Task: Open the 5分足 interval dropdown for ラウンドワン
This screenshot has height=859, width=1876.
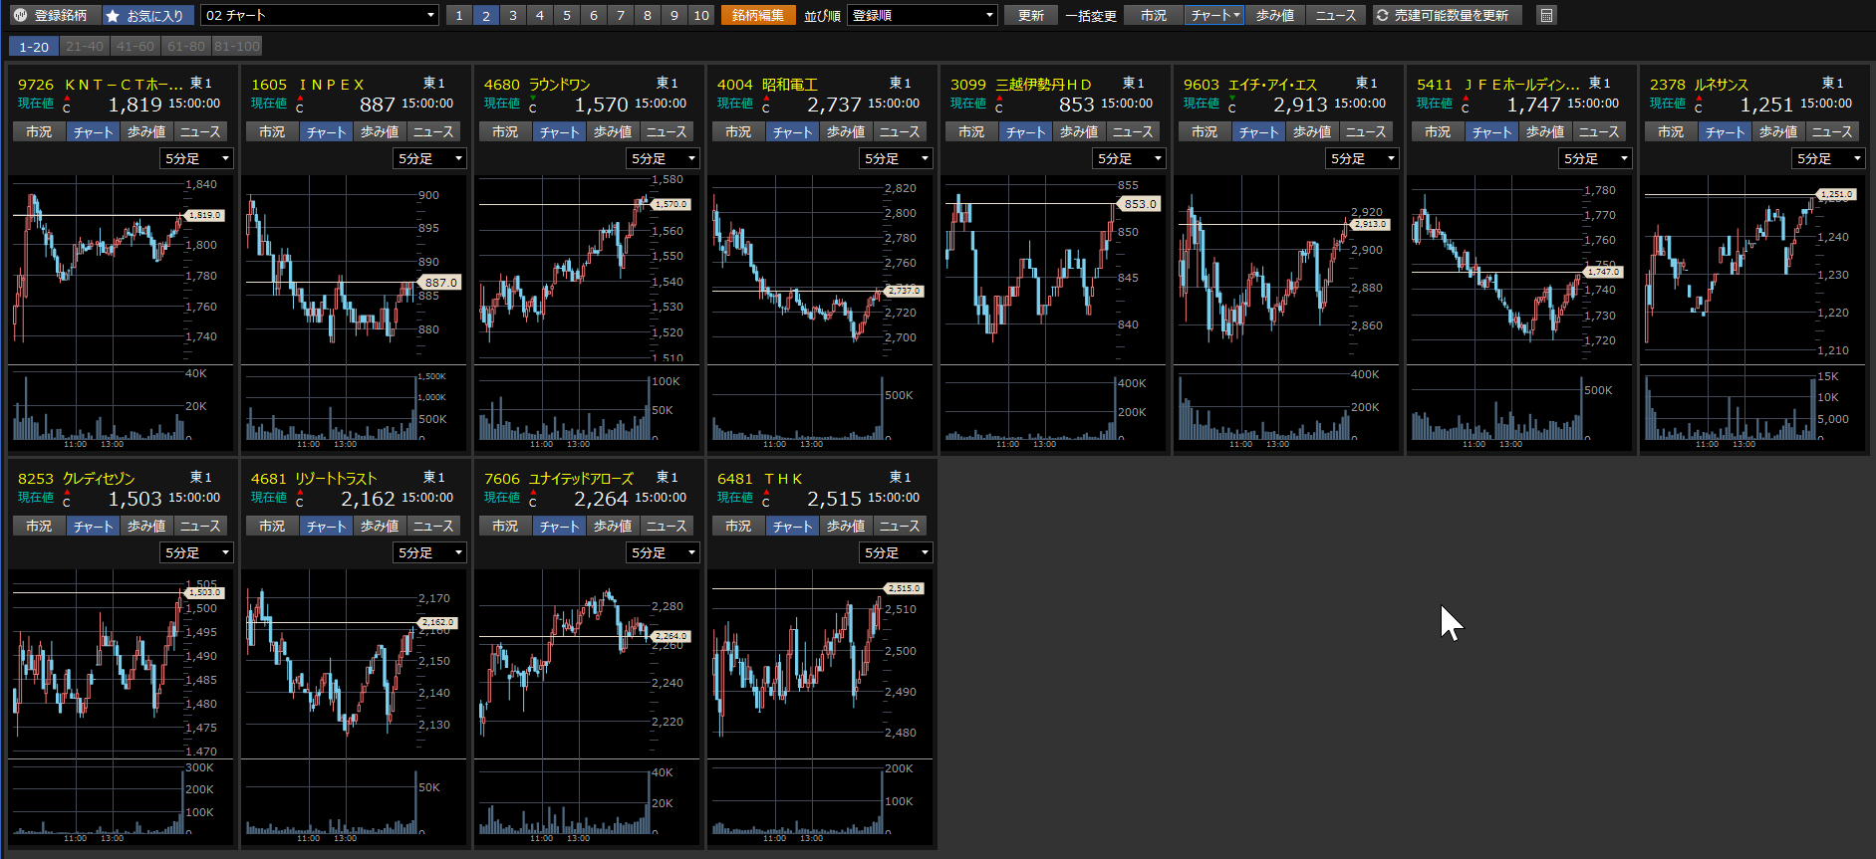Action: 664,158
